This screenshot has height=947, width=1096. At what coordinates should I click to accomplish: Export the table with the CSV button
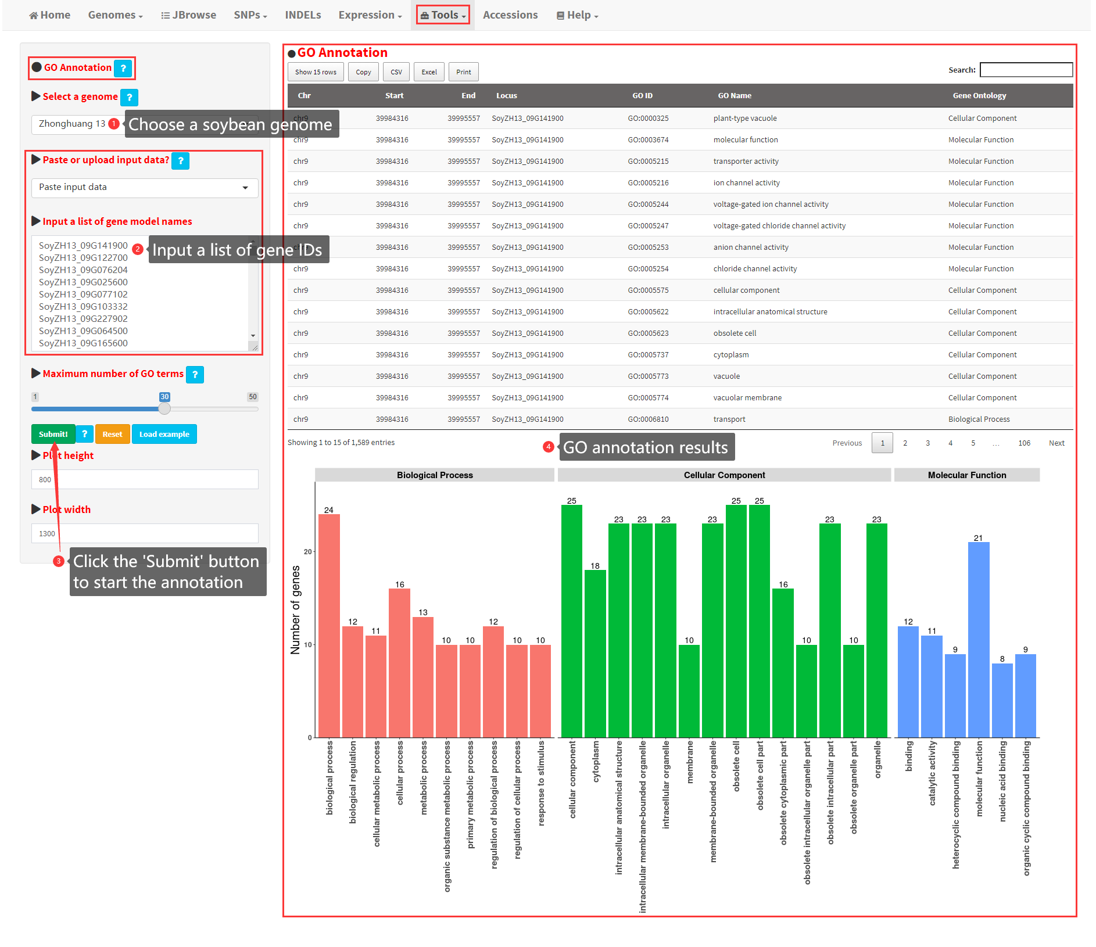point(396,72)
